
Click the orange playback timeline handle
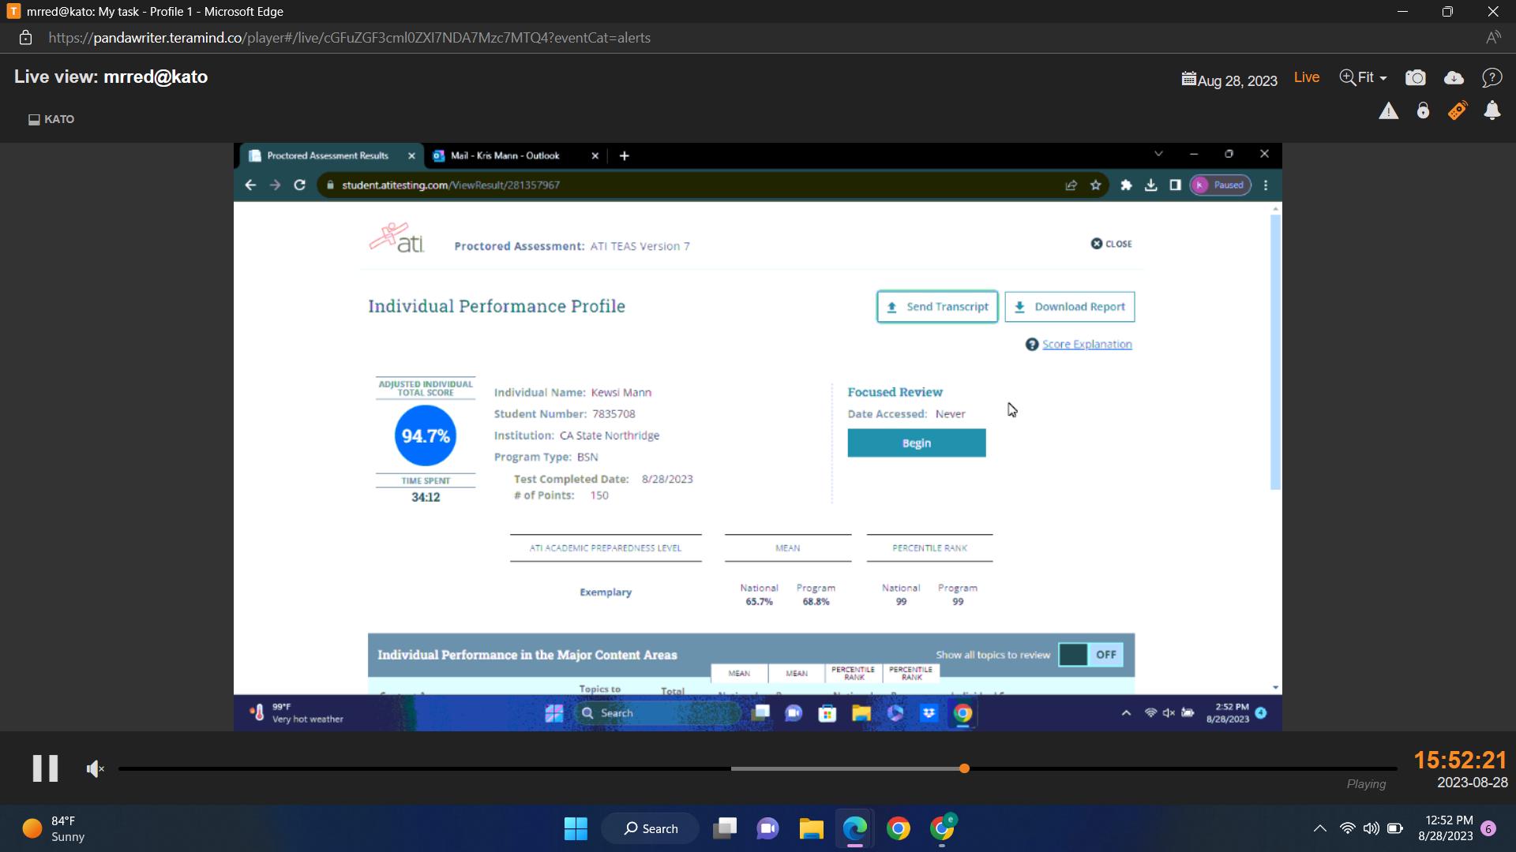(x=964, y=768)
